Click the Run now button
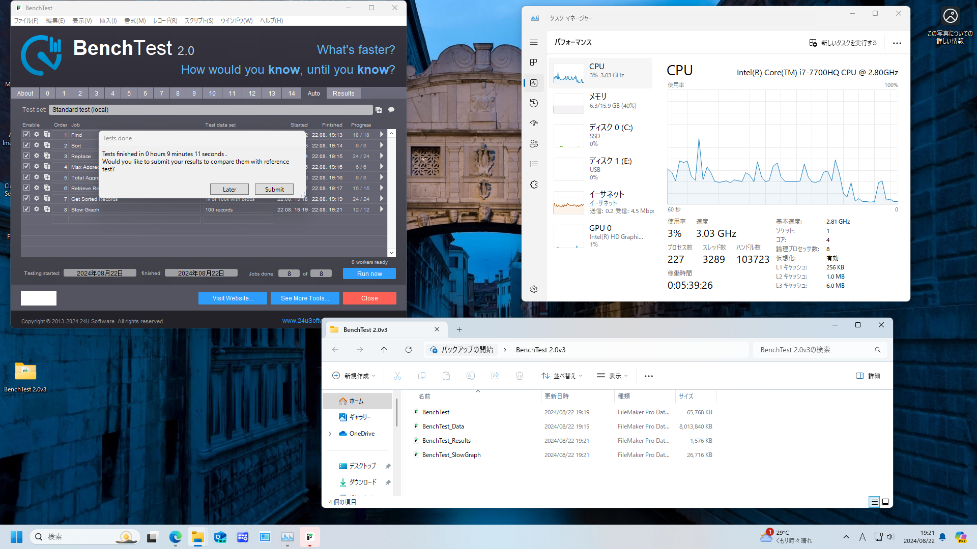Viewport: 977px width, 549px height. tap(369, 273)
